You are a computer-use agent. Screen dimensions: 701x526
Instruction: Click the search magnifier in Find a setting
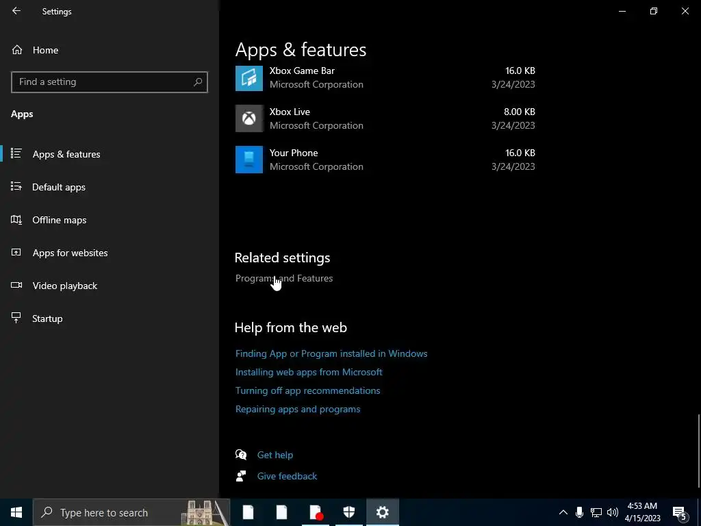(x=198, y=82)
